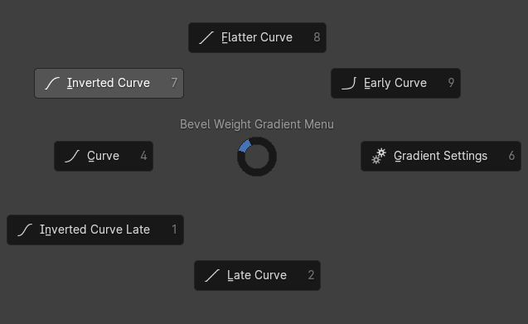Select the highlighted Inverted Curve option
Screen dimensions: 528x324
click(x=109, y=83)
